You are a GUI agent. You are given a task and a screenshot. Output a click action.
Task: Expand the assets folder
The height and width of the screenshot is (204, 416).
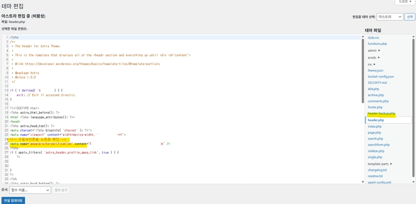click(374, 57)
